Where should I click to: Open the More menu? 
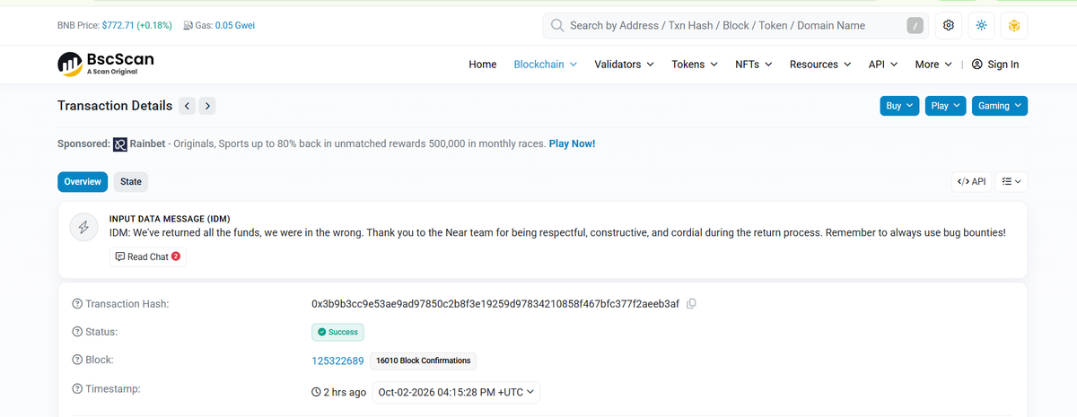coord(933,65)
